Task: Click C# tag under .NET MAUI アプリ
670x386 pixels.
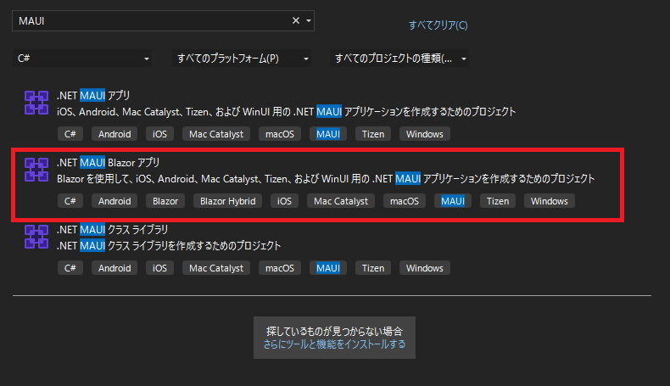Action: click(70, 134)
